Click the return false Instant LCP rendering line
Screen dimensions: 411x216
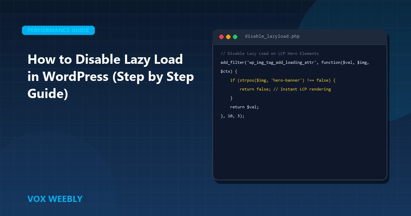(x=285, y=89)
